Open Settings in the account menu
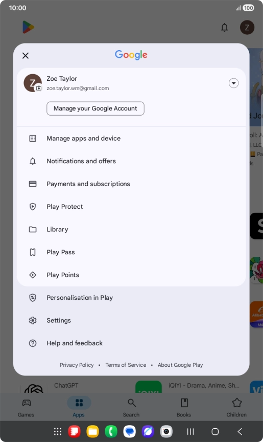The image size is (263, 442). point(131,321)
